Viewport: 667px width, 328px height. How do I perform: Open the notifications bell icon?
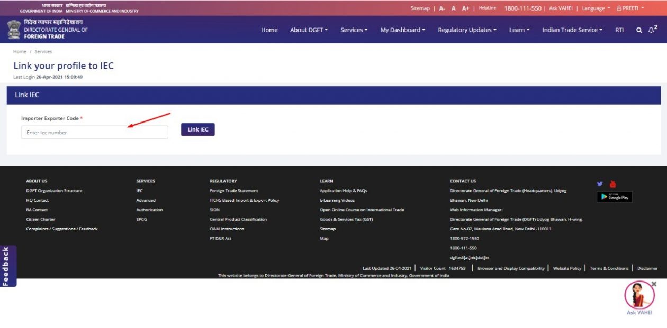(x=651, y=30)
